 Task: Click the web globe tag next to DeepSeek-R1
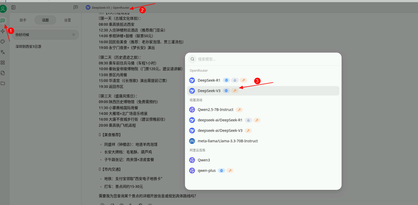226,80
